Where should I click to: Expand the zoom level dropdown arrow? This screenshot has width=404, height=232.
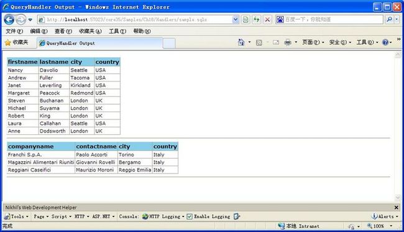391,226
